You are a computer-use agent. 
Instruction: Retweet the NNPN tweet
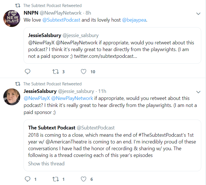(x=56, y=72)
